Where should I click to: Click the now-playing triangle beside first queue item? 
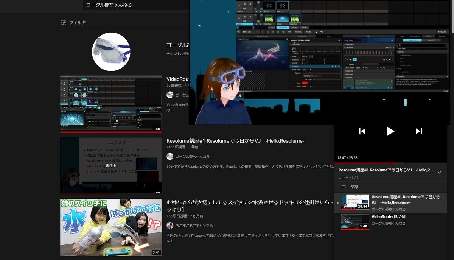pos(337,202)
